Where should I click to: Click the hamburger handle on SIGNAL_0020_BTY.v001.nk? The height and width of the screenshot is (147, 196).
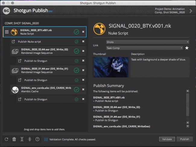7,32
